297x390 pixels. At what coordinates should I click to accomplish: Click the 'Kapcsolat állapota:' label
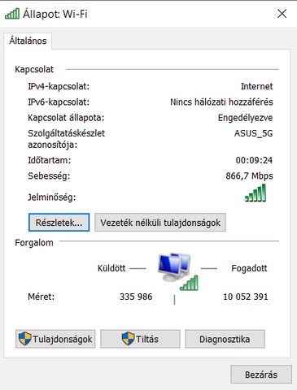(66, 118)
